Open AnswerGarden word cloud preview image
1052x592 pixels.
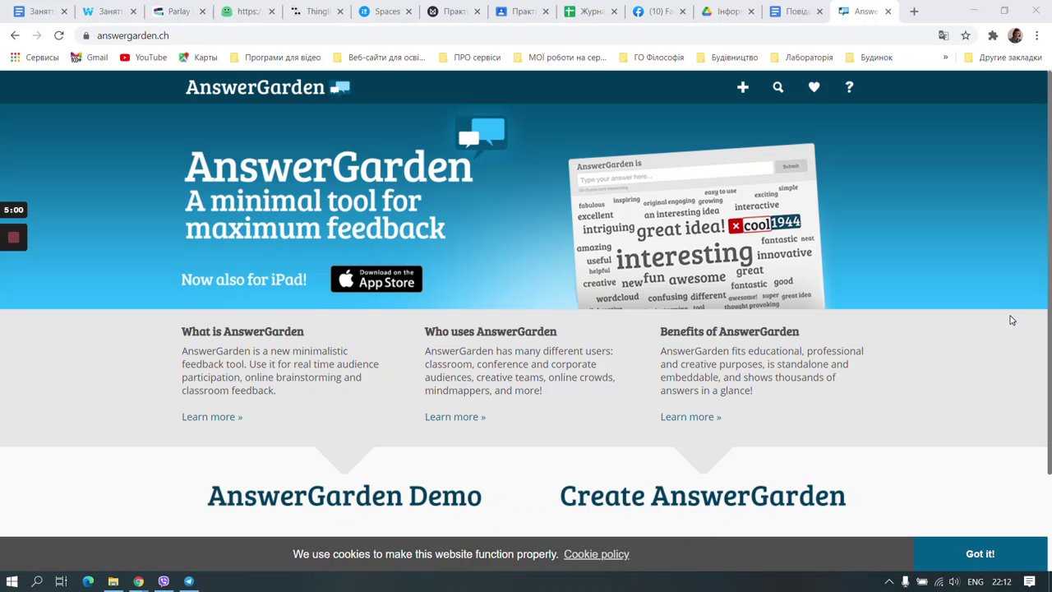point(695,228)
